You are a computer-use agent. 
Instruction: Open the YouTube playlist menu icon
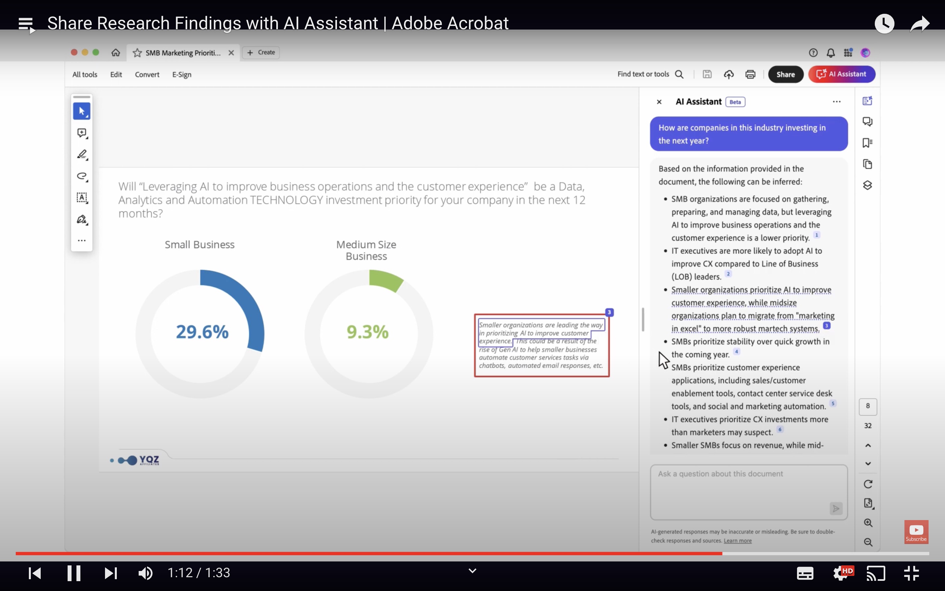click(27, 25)
